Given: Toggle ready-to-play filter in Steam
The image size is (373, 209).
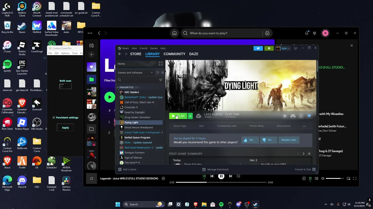Looking at the screenshot, I should [x=162, y=73].
